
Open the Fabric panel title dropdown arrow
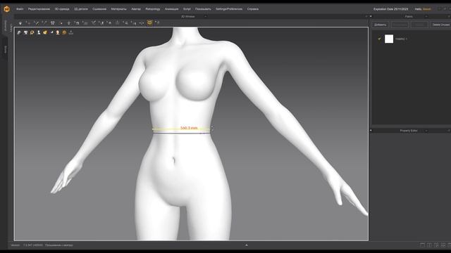coord(426,17)
